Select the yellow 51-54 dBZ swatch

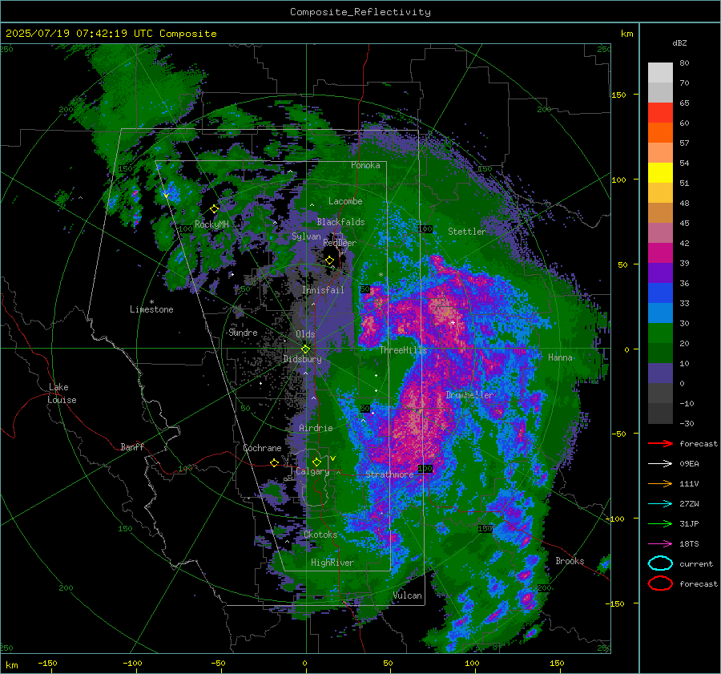(x=660, y=173)
